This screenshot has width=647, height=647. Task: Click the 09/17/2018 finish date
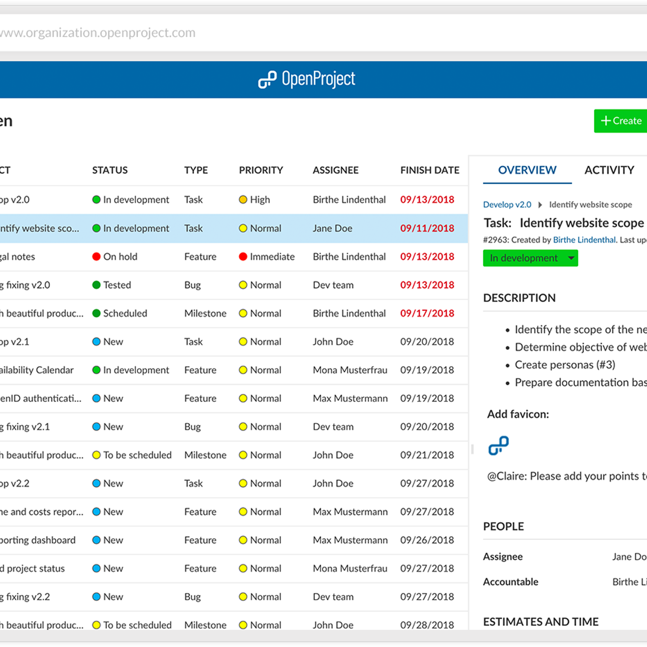click(x=427, y=313)
